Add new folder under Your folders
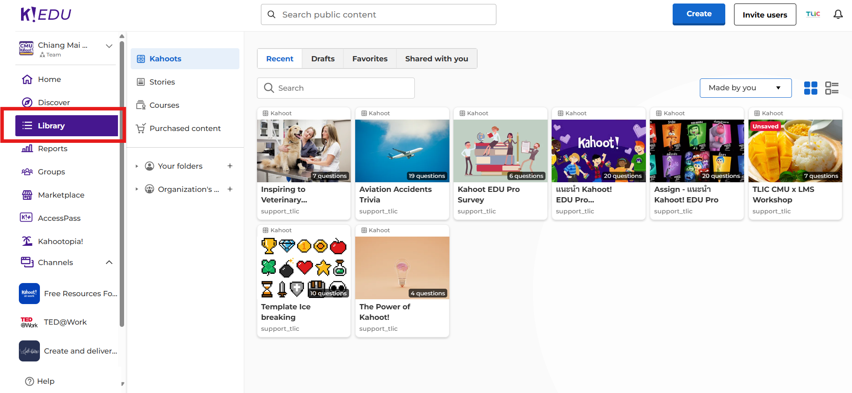 tap(230, 166)
